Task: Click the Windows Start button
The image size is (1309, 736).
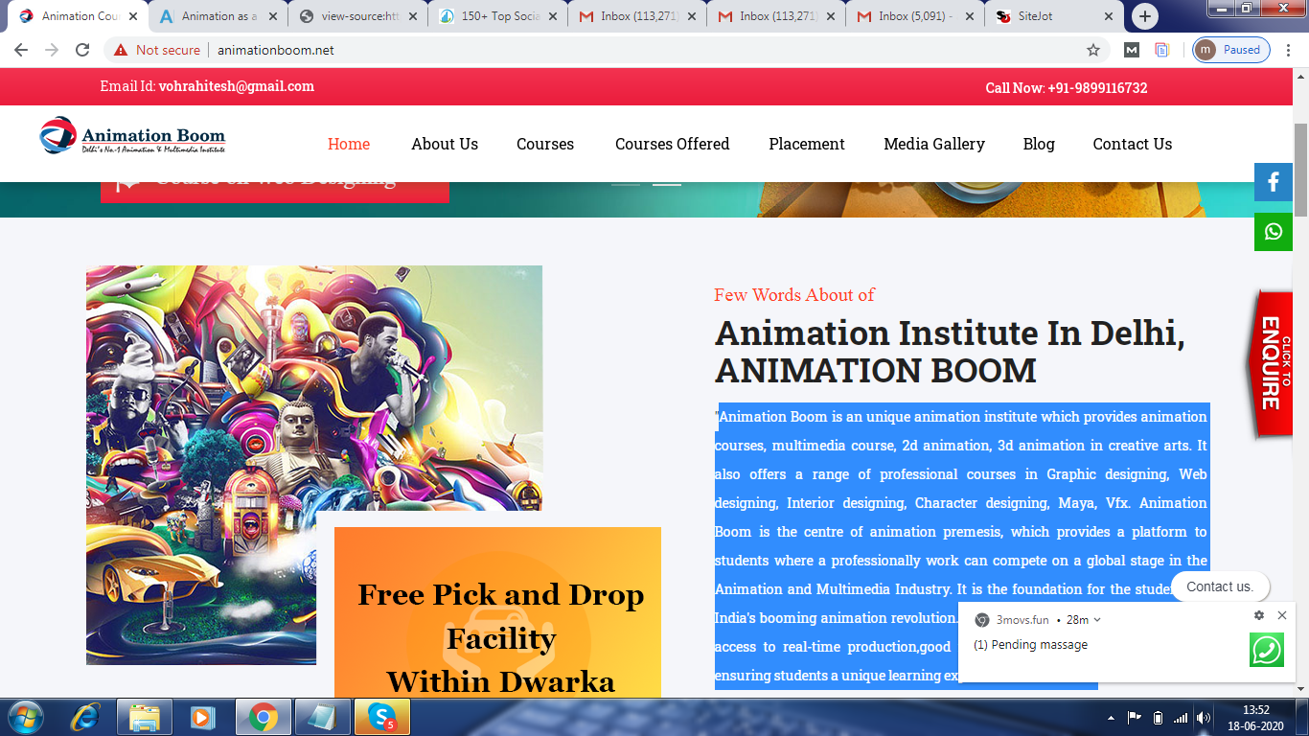Action: point(25,717)
